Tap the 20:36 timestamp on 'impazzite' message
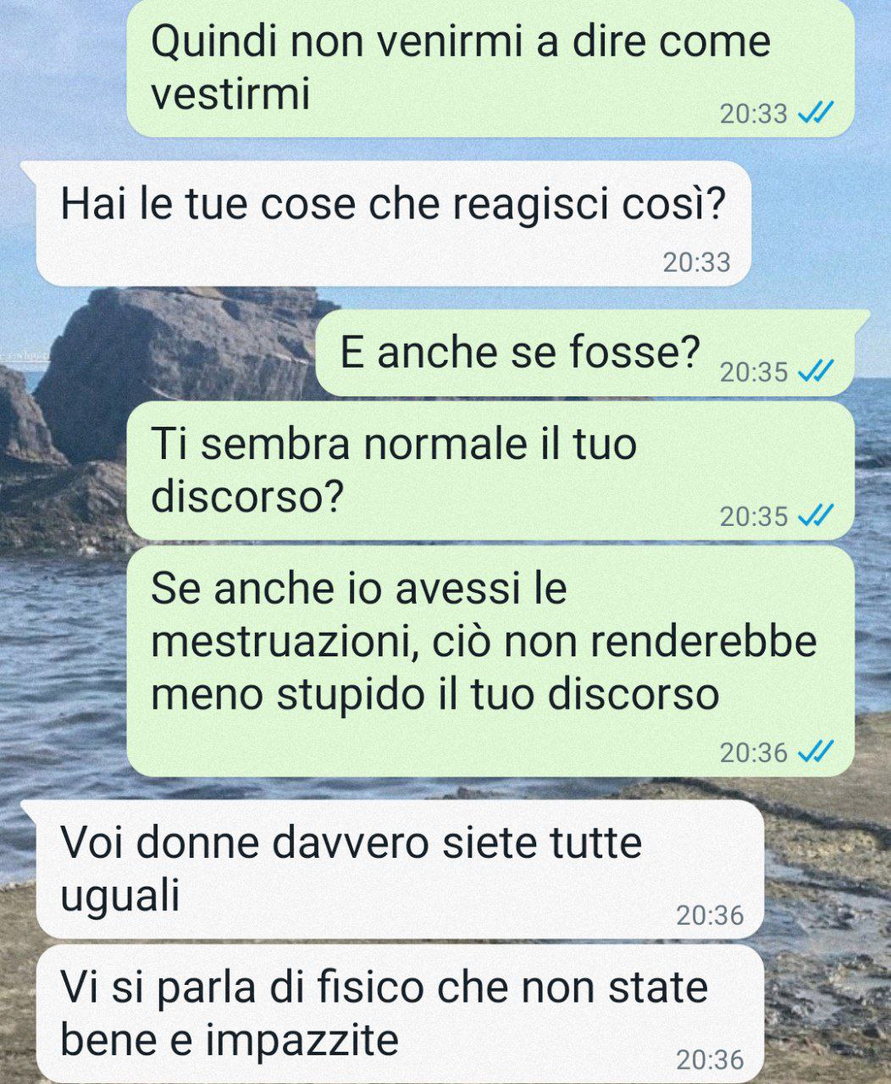 pyautogui.click(x=710, y=1059)
